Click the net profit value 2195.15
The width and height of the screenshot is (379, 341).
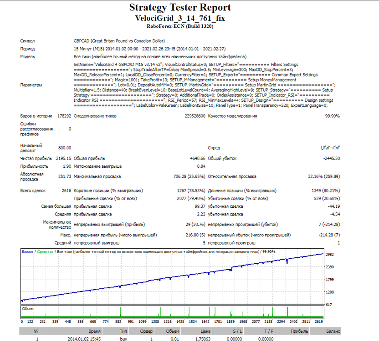[x=64, y=159]
